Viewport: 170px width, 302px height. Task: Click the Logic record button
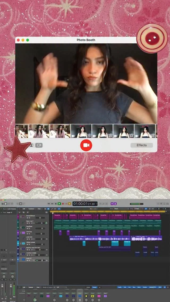pos(63,204)
